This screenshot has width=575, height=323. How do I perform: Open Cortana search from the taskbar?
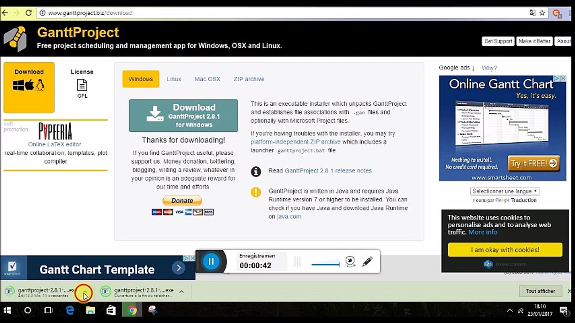(x=27, y=310)
